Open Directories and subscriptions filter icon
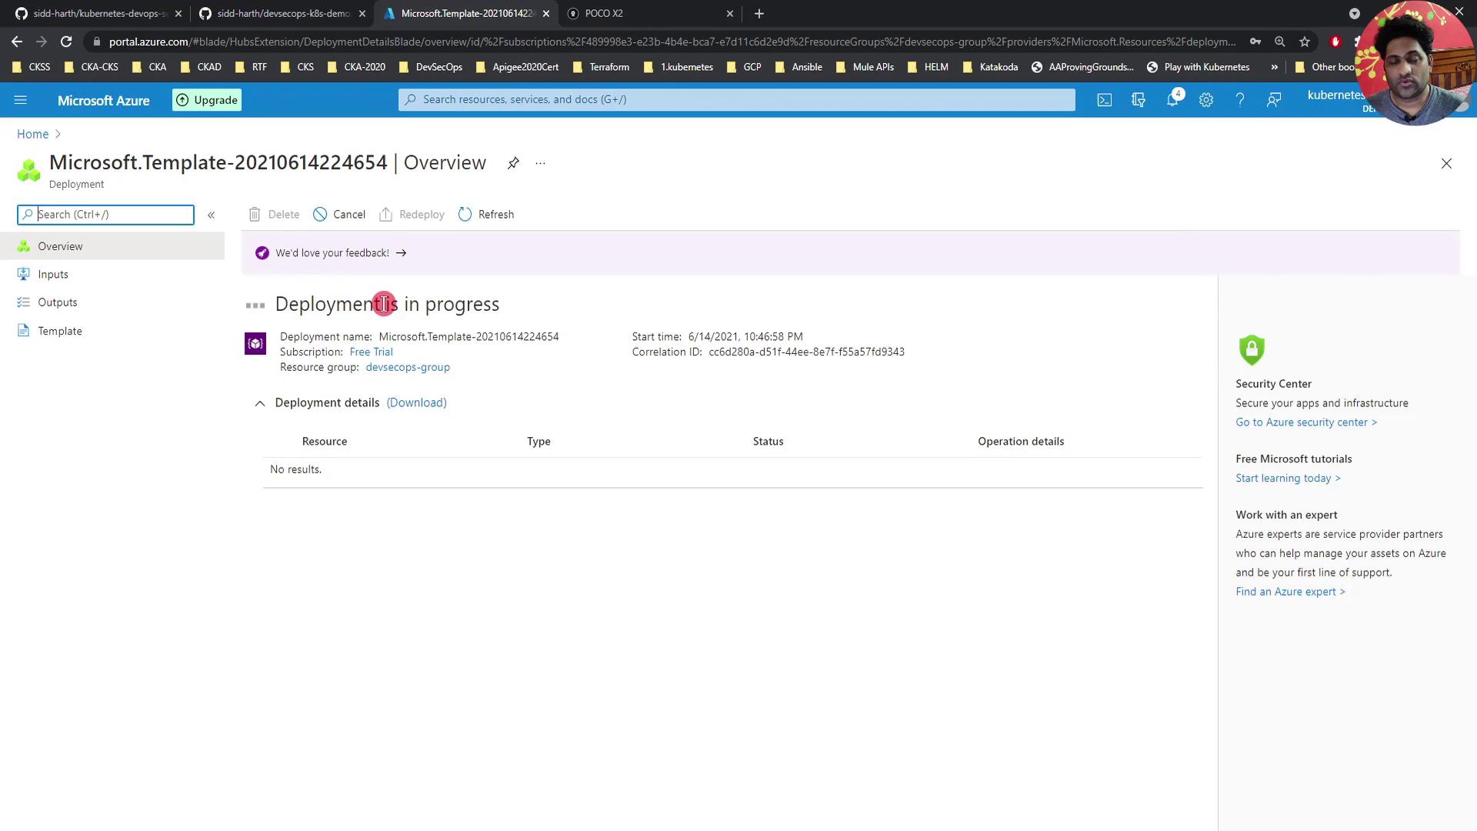This screenshot has height=831, width=1477. [x=1139, y=100]
